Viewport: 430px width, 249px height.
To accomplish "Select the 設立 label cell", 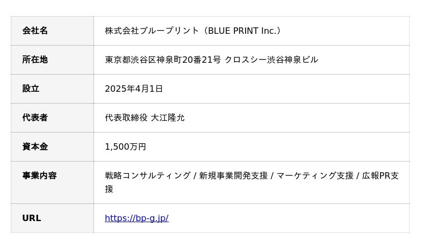I will (x=31, y=89).
